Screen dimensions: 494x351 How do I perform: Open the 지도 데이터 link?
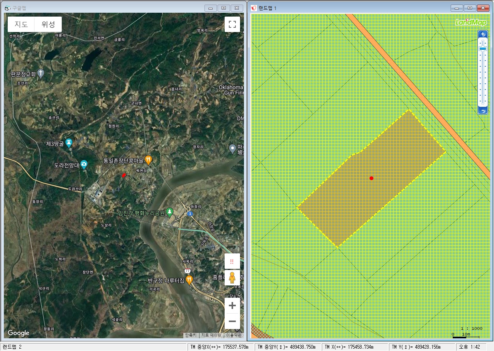(x=211, y=335)
